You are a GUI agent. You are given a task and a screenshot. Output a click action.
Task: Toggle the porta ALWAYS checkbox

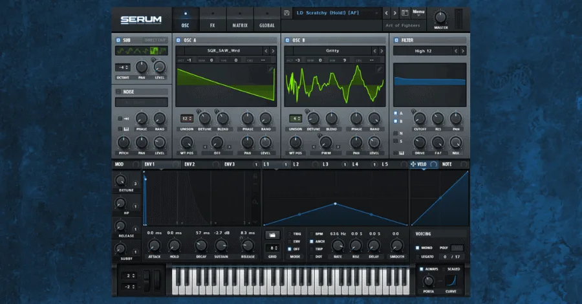(x=421, y=269)
